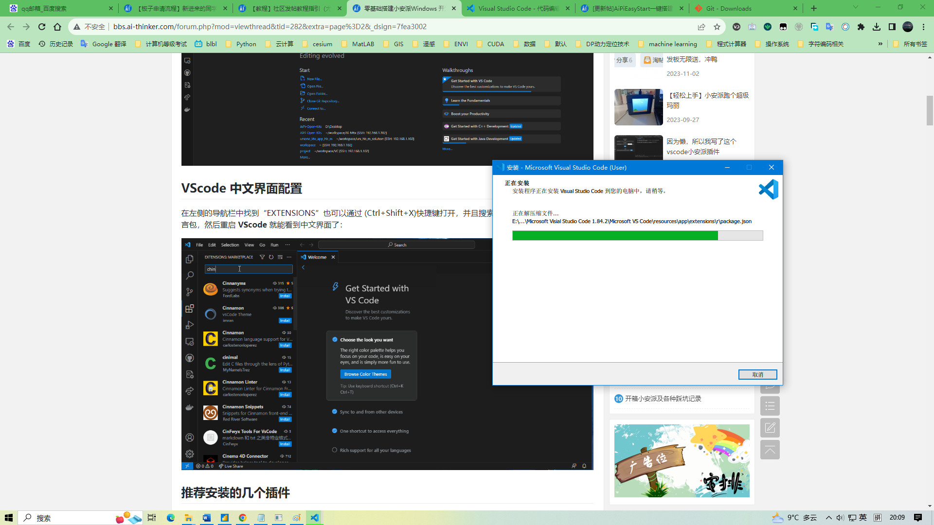Expand the machine learning bookmark folder

point(667,44)
